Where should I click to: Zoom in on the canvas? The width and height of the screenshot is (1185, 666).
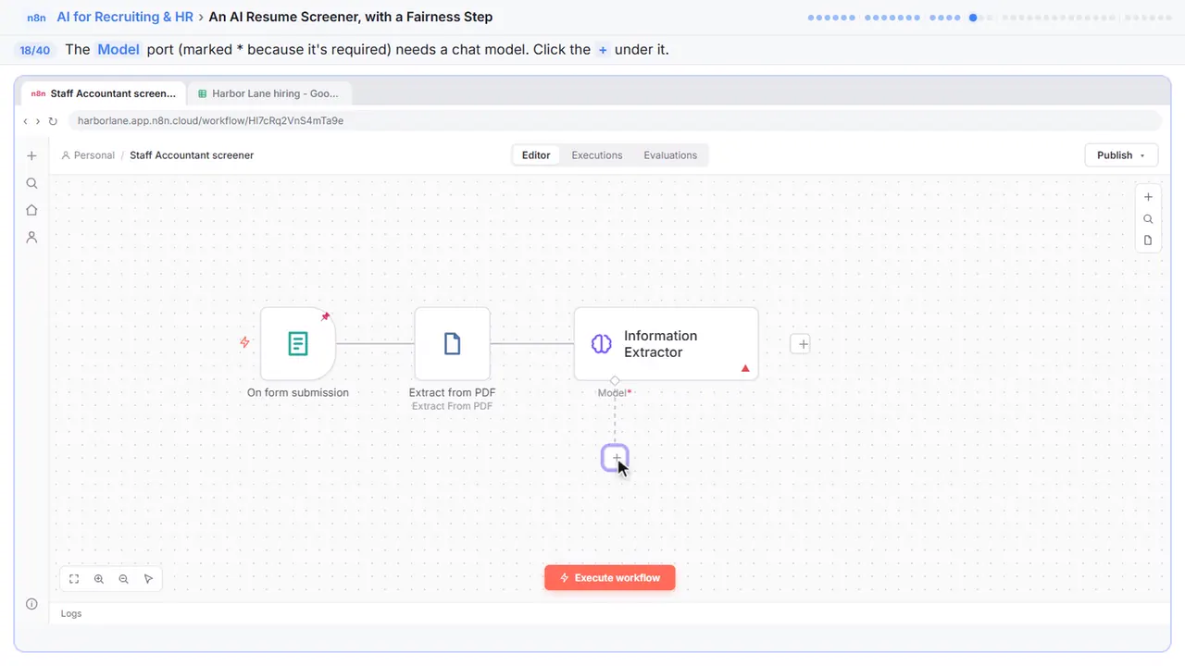pos(99,579)
